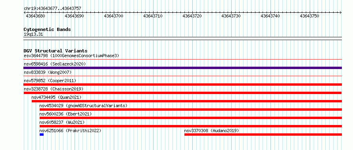Click the nsv579852 (Cooper2011) label
Screen dimensions: 353x150
click(50, 81)
